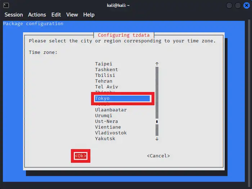Open the Help menu

pyautogui.click(x=89, y=15)
